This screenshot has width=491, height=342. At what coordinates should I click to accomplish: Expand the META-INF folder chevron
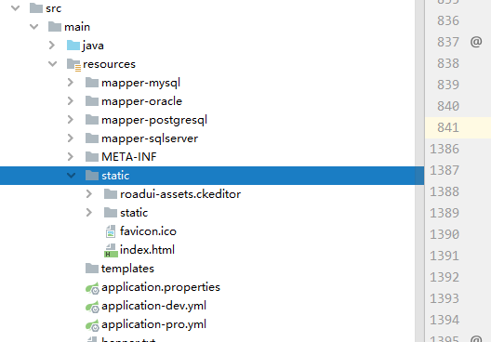pyautogui.click(x=71, y=157)
